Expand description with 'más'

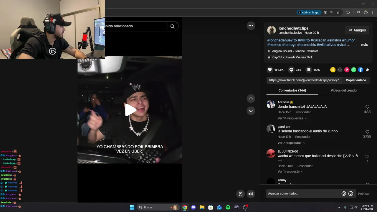(x=365, y=45)
